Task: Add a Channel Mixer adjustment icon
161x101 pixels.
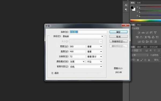Action: point(153,37)
